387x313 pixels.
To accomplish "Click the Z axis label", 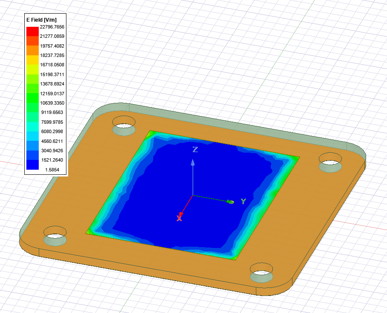I will tap(195, 150).
